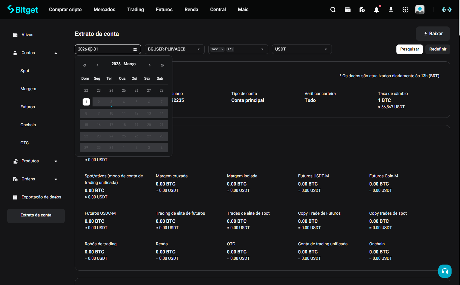Open Onchain account in sidebar
The height and width of the screenshot is (285, 460).
pos(28,125)
